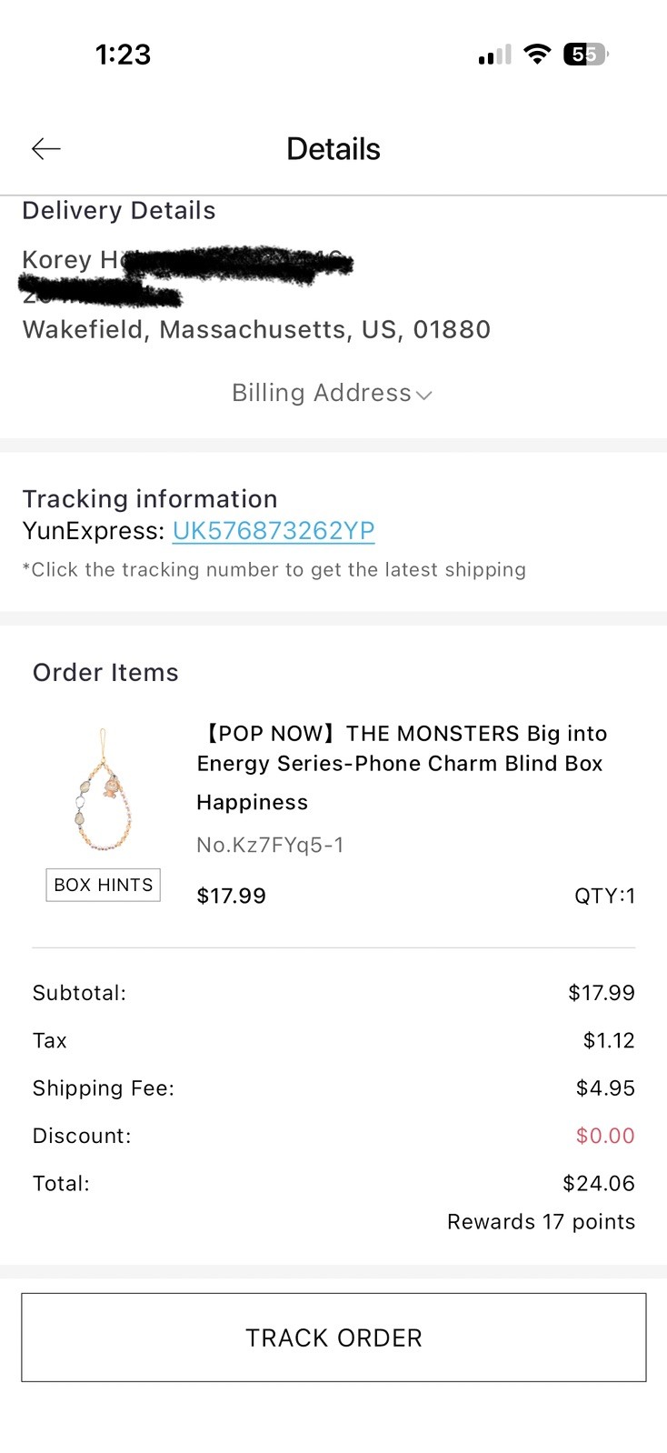Tap the Details page title
Viewport: 667px width, 1453px height.
333,149
